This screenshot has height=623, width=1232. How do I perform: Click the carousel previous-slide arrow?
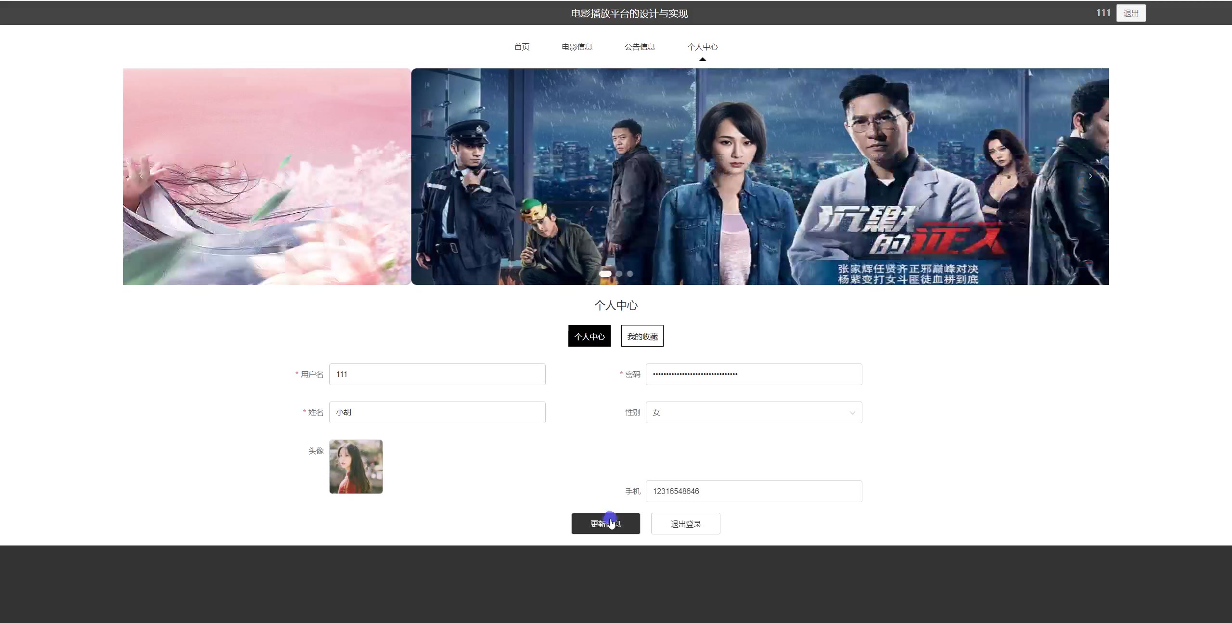pyautogui.click(x=141, y=176)
